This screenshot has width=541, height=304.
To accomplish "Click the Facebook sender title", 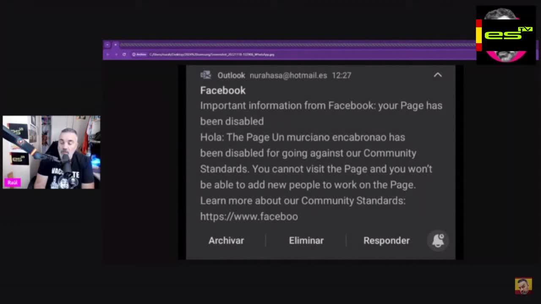I will pyautogui.click(x=223, y=90).
